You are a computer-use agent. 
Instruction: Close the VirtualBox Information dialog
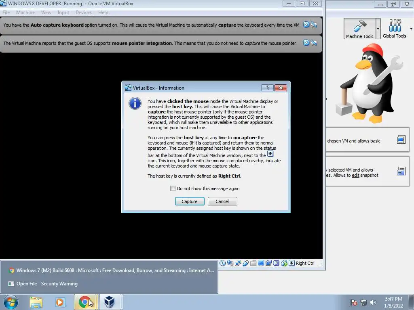(281, 88)
